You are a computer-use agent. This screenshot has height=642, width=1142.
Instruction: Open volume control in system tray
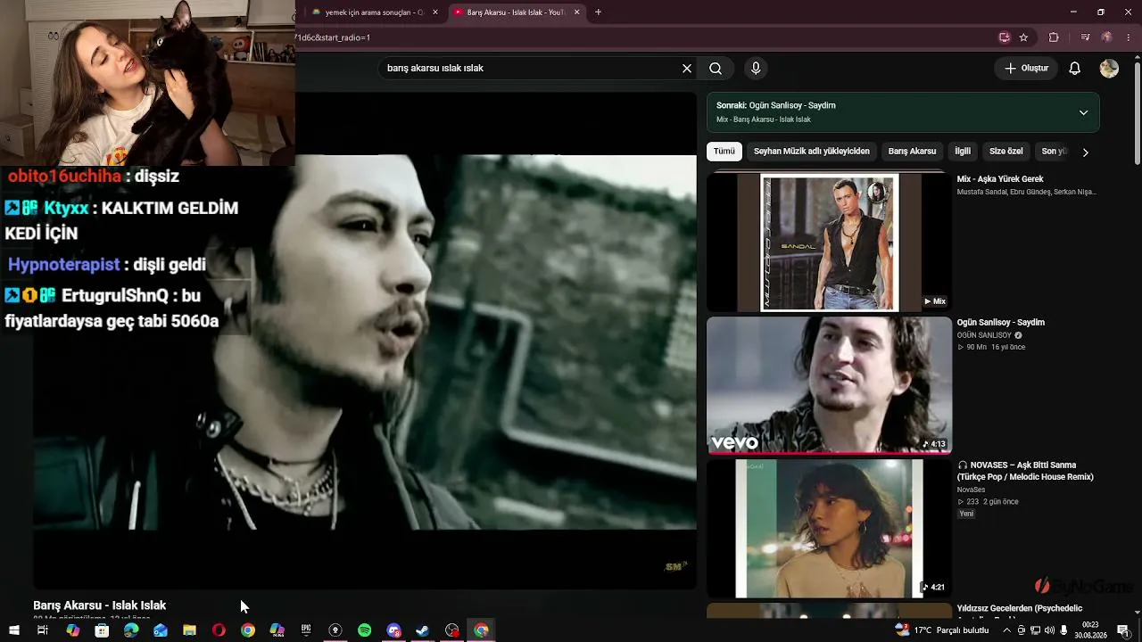1049,630
